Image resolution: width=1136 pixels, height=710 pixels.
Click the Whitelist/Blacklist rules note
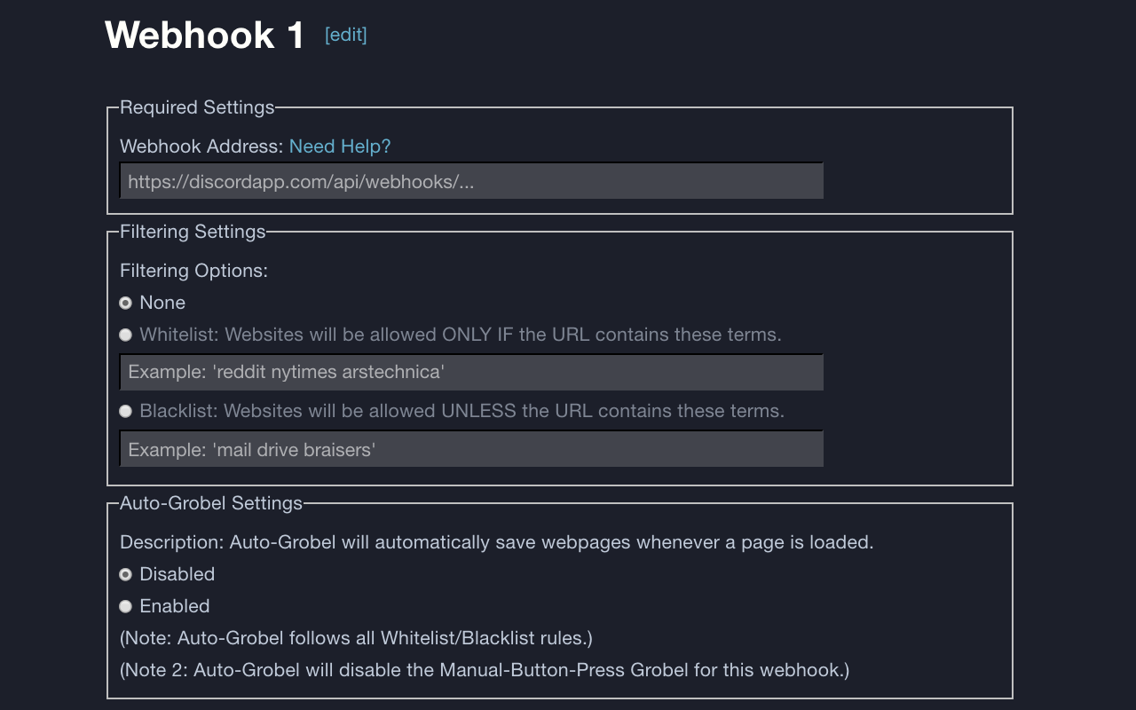[x=356, y=638]
